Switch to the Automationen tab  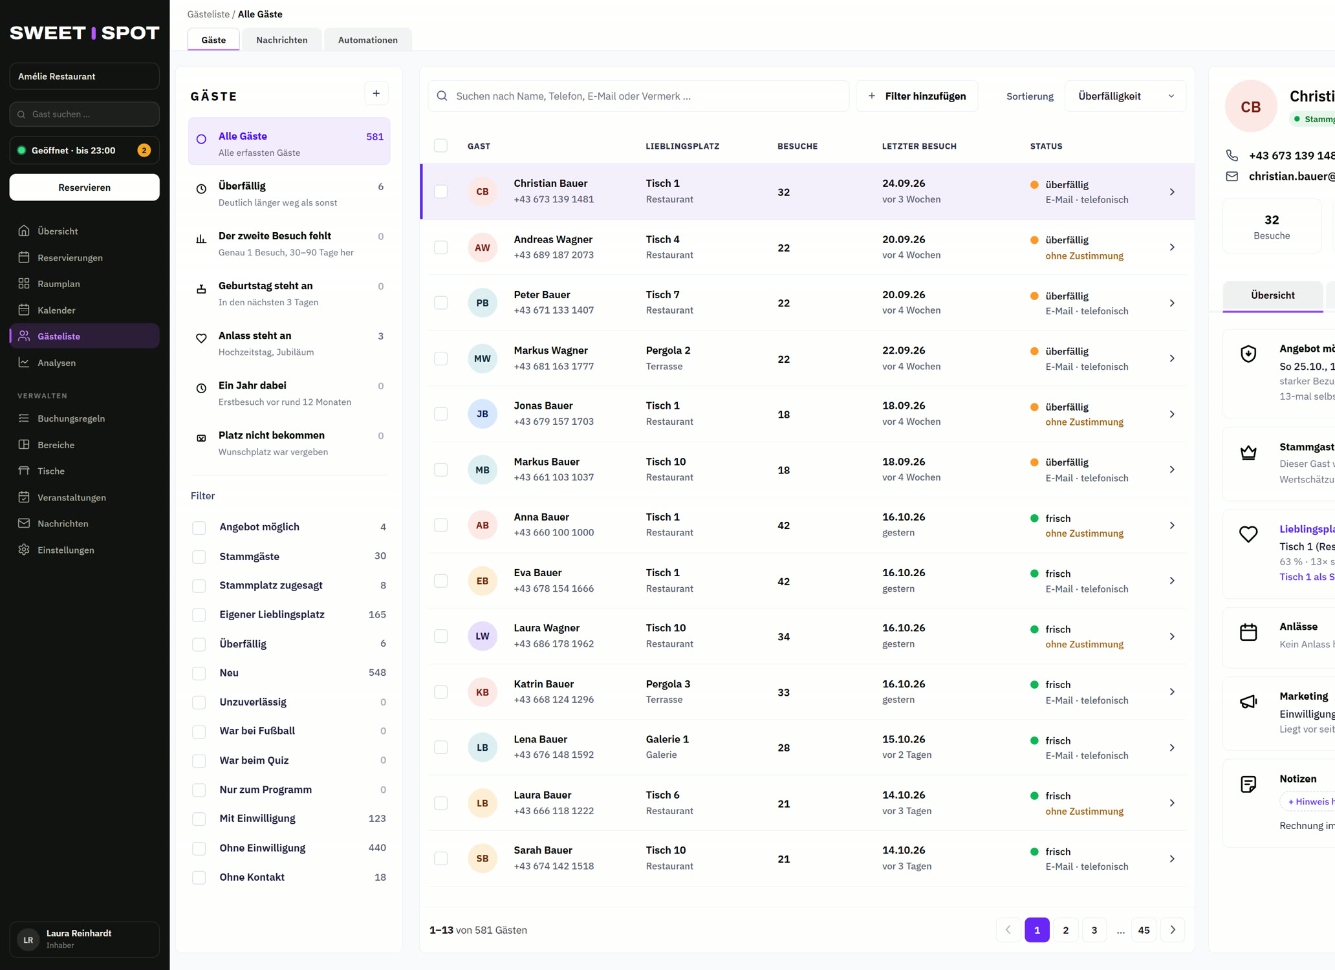pyautogui.click(x=368, y=40)
